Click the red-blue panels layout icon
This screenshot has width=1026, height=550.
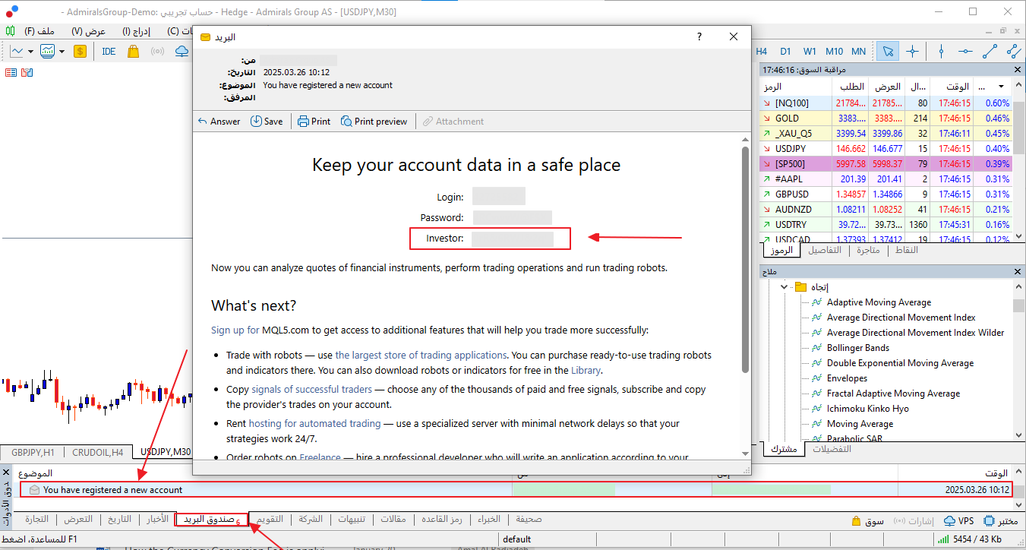tap(27, 72)
